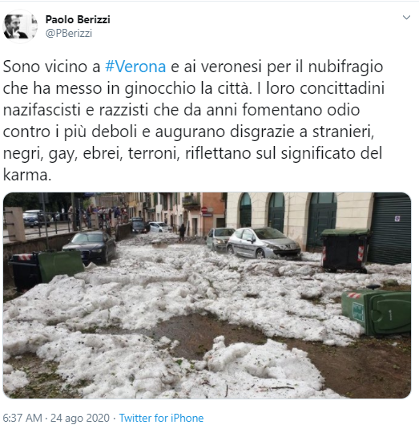419x433 pixels.
Task: Expand the tweet options chevron menu
Action: click(406, 18)
